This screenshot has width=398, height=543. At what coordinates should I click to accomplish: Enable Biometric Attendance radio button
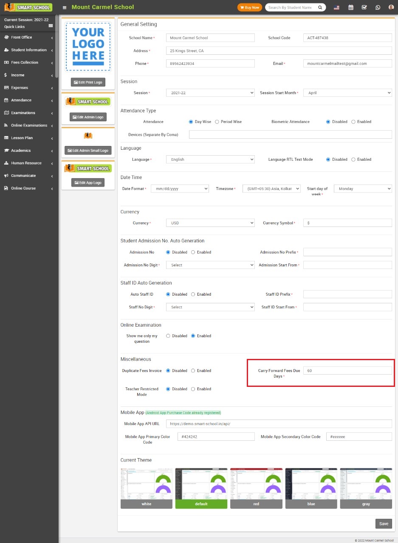(353, 122)
